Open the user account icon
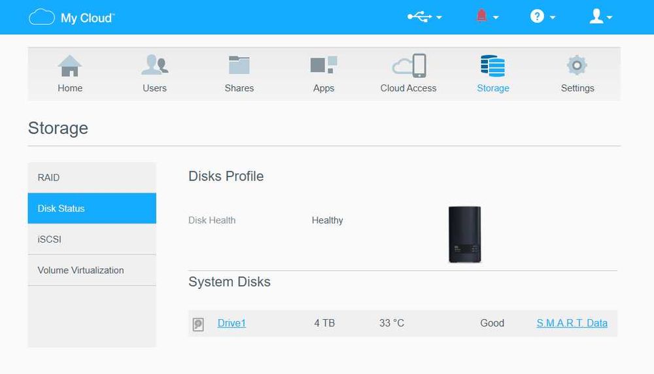Image resolution: width=654 pixels, height=374 pixels. point(596,16)
